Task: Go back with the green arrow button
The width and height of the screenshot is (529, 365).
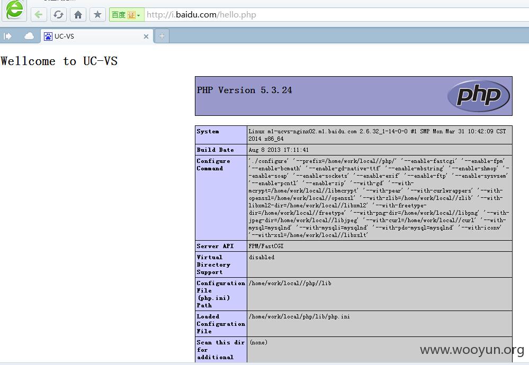Action: 39,15
